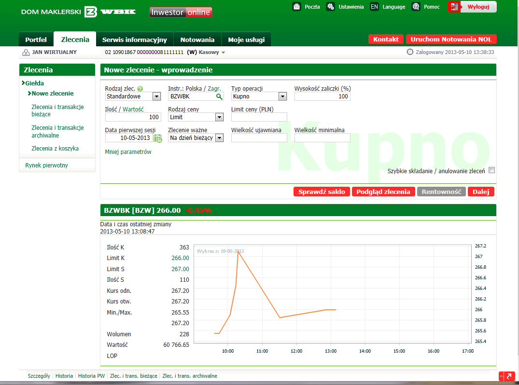Open the Zlecenie ważne dropdown
Image resolution: width=519 pixels, height=385 pixels.
click(196, 138)
